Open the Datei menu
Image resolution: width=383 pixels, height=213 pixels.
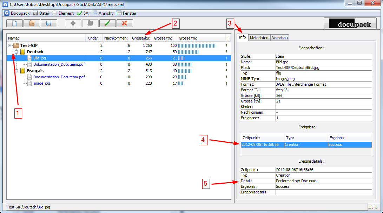41,13
